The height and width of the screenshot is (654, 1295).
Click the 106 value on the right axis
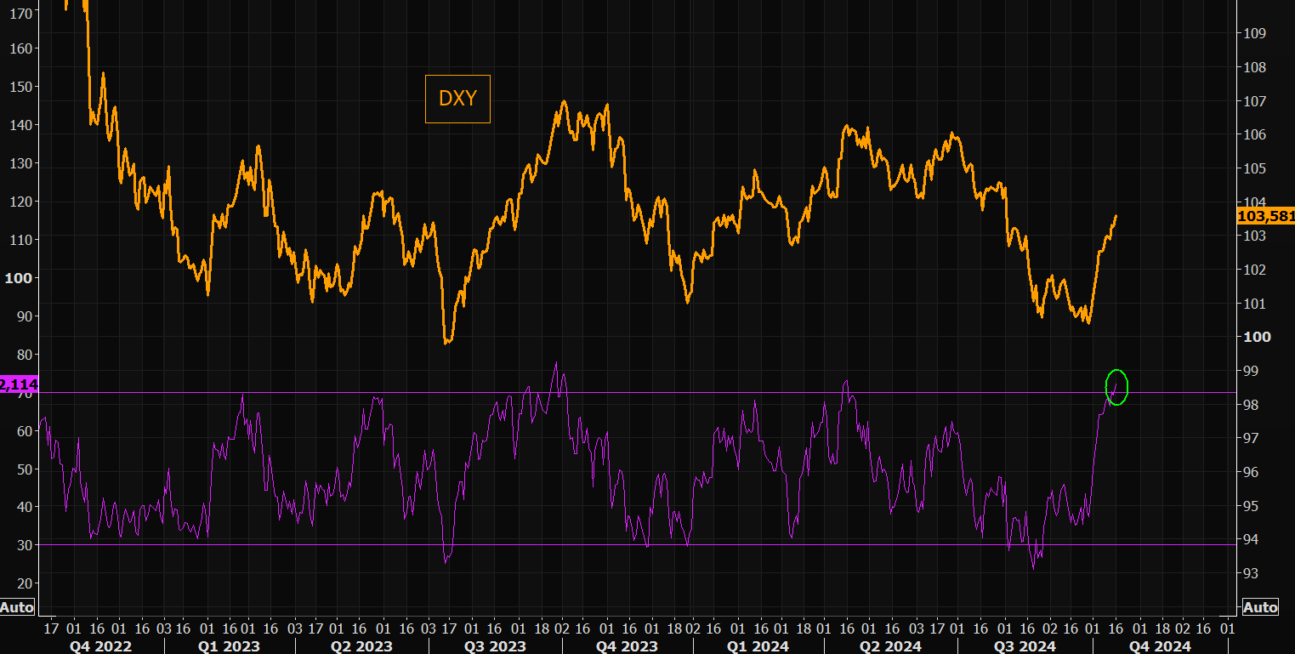[x=1256, y=135]
